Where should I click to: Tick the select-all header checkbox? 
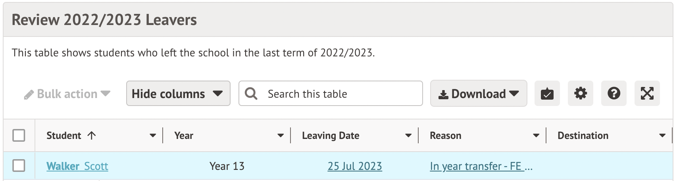[19, 135]
